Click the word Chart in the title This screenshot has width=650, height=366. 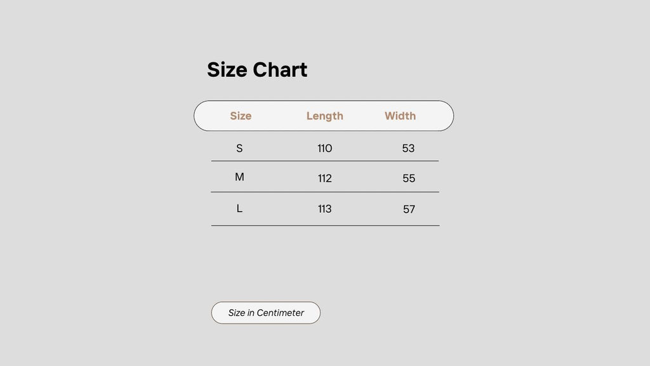click(280, 70)
